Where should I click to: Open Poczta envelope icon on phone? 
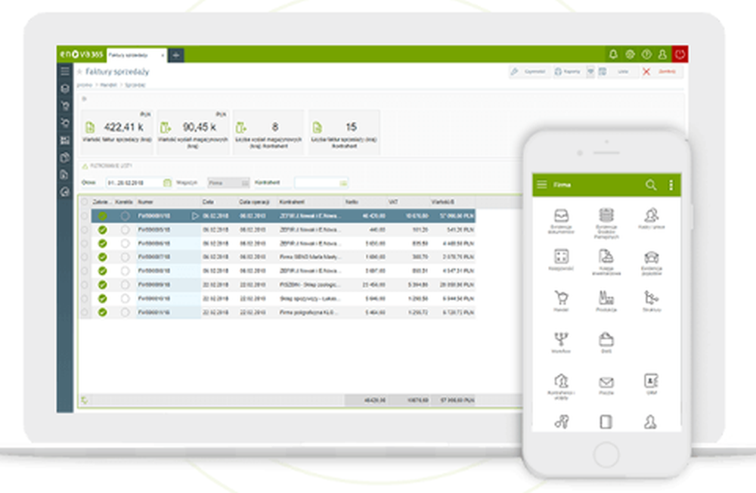tap(606, 386)
